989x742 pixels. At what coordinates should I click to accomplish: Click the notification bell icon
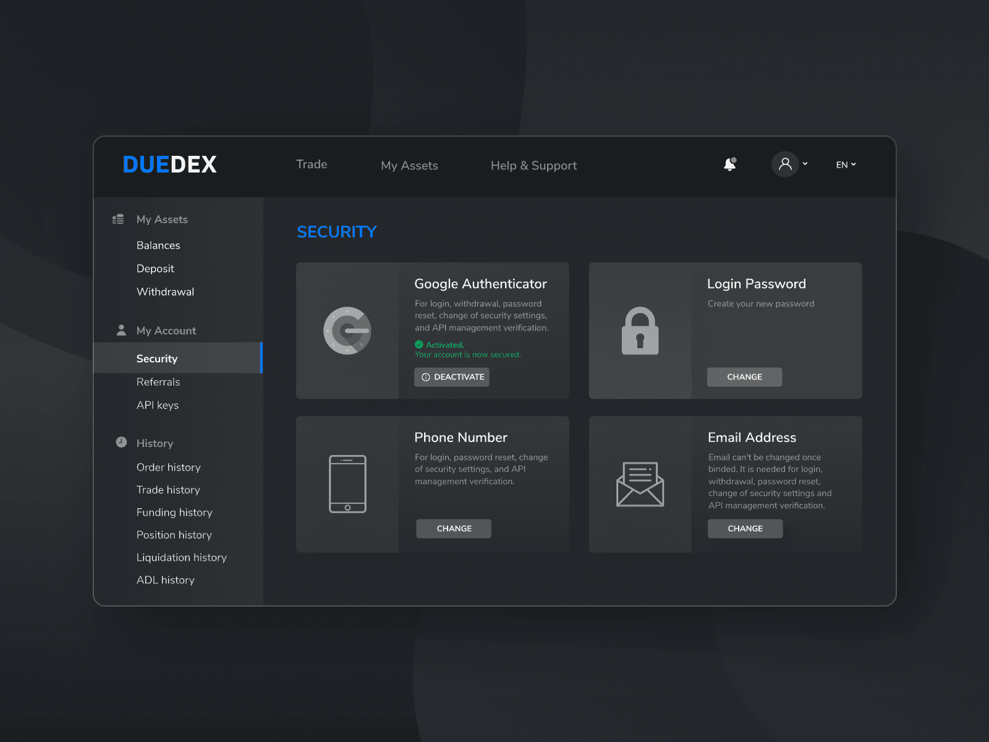pyautogui.click(x=730, y=164)
